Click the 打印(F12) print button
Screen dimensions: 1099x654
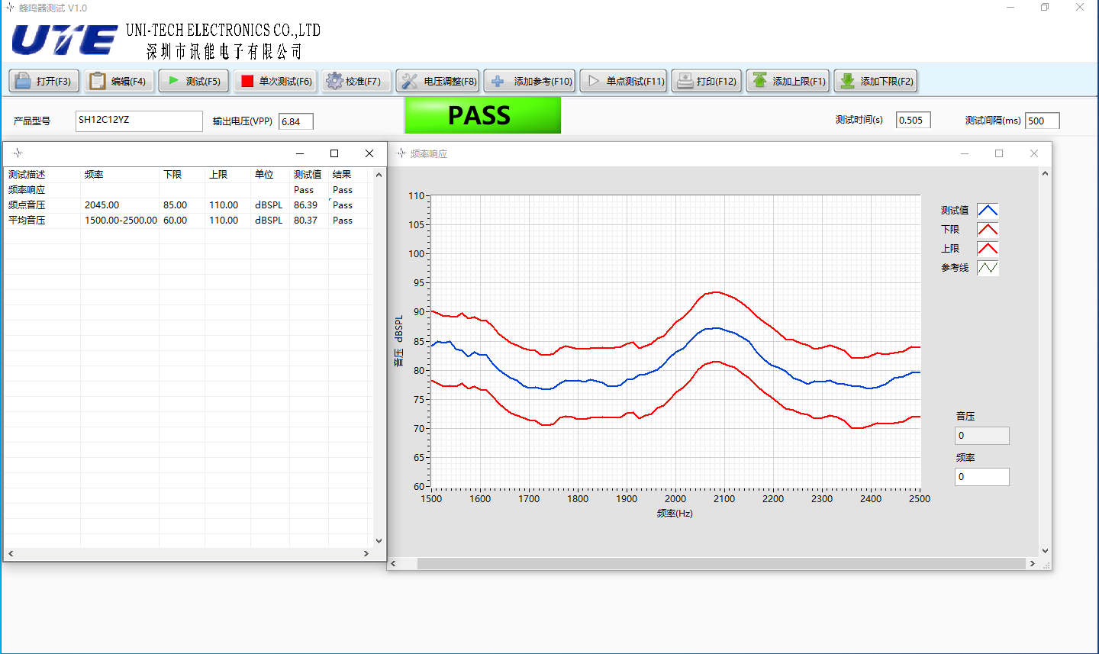tap(707, 81)
